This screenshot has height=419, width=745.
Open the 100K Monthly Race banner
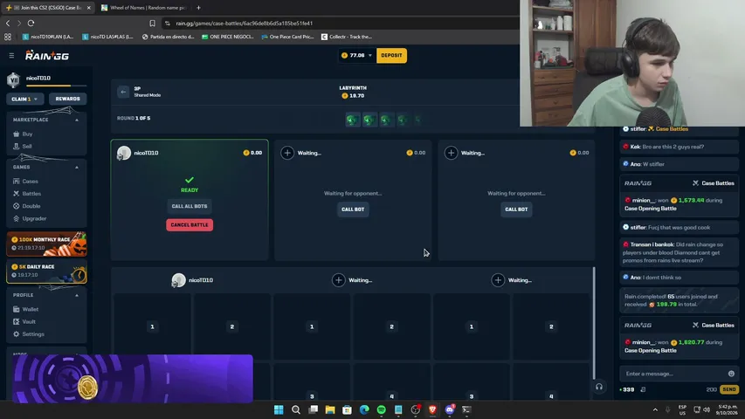(x=46, y=244)
